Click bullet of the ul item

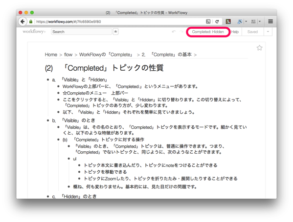pyautogui.click(x=69, y=159)
